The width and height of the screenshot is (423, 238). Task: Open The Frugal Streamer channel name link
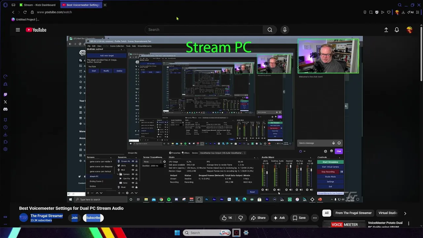[x=47, y=216]
